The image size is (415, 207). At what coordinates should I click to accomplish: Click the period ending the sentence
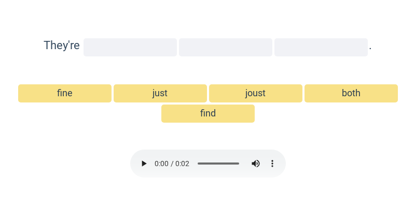370,49
